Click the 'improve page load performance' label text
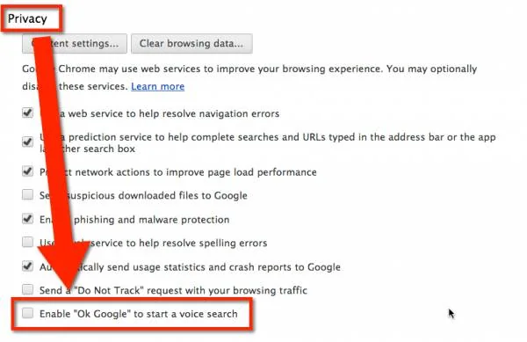Screen dimensions: 527x342 point(242,172)
